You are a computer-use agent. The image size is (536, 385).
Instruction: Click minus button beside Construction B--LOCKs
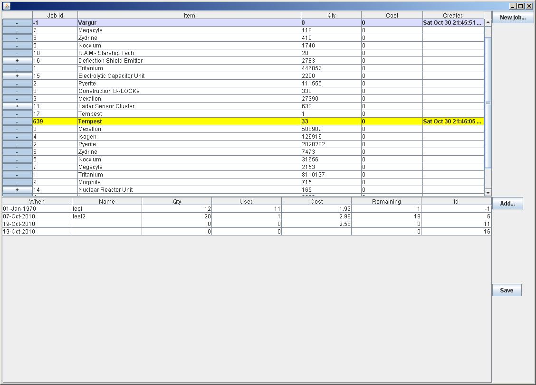(17, 91)
